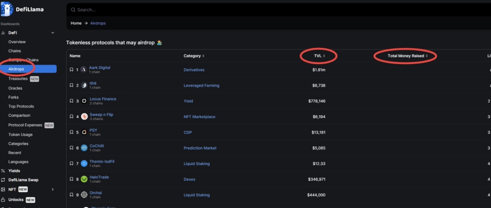Screen dimensions: 491x208
Task: Open the Derivatives category link
Action: click(194, 70)
